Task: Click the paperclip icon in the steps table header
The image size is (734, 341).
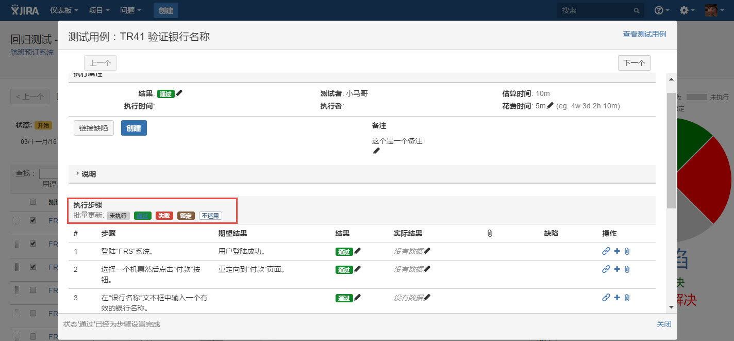Action: tap(490, 233)
